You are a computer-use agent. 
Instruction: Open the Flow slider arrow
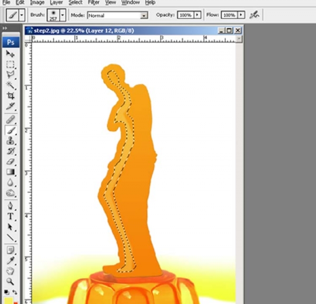241,15
